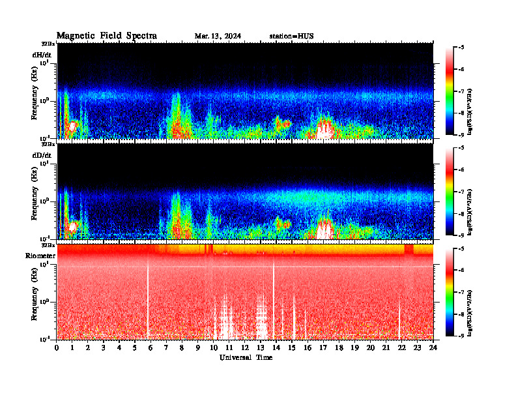
Task: Click the "-6" value on dD/dt color scale
Action: (461, 170)
